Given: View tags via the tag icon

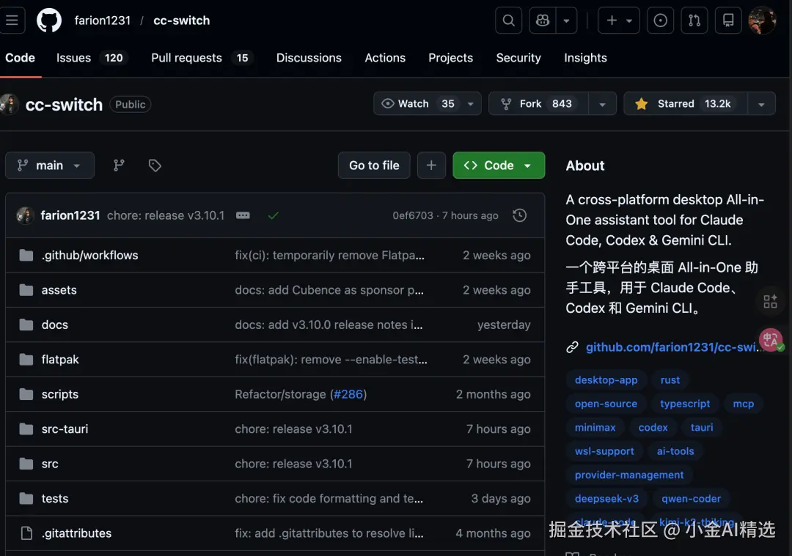Looking at the screenshot, I should point(155,165).
